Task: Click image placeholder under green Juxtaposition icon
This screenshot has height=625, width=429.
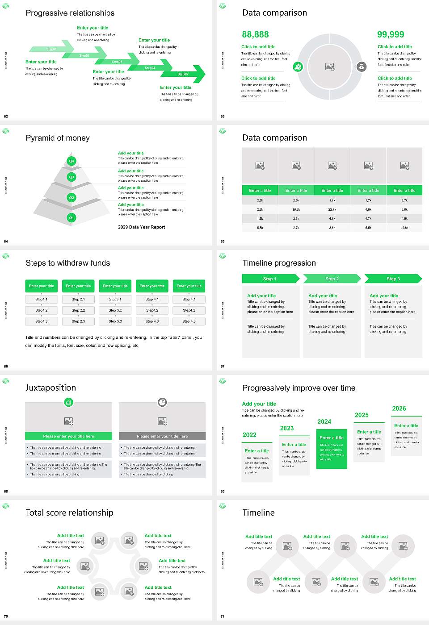Action: [68, 421]
